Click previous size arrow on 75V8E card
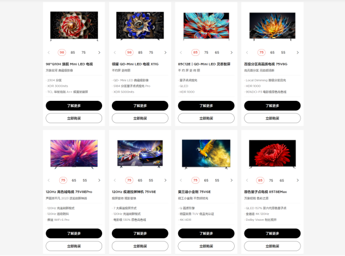Screen dimensions: 345x256 pos(115,180)
